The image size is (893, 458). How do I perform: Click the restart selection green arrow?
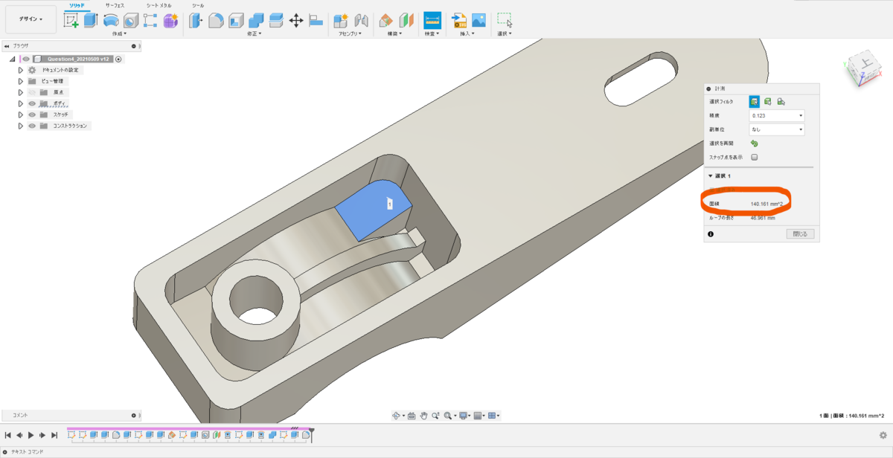[755, 143]
